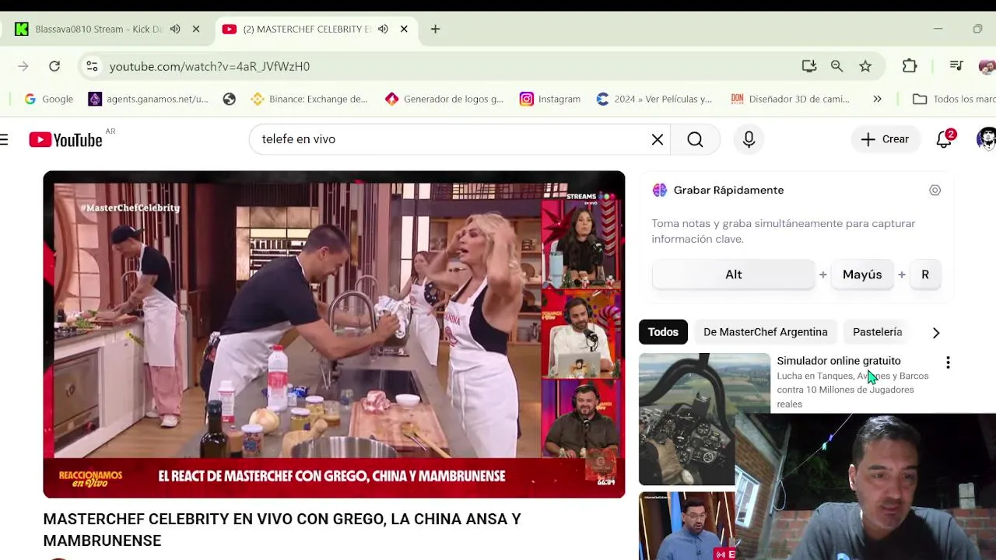Close the Blassava0810 Stream tab
Viewport: 996px width, 560px height.
coord(196,29)
